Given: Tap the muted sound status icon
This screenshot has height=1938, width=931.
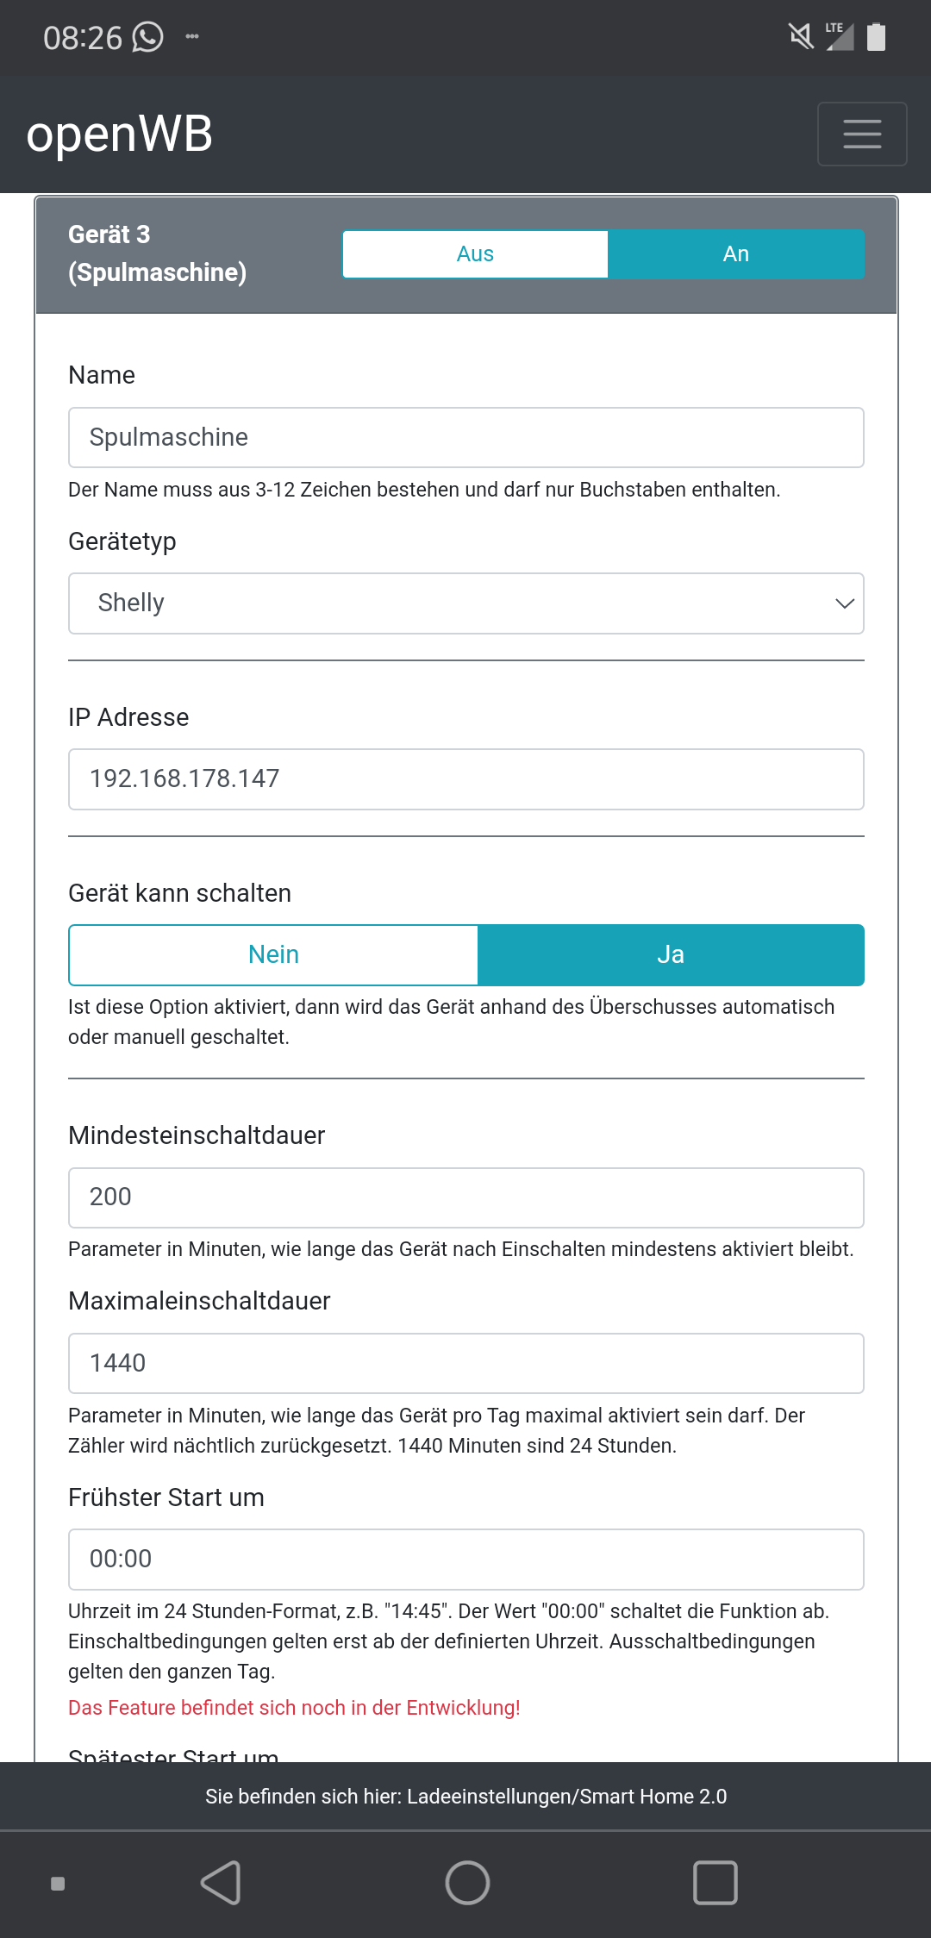Looking at the screenshot, I should [801, 36].
